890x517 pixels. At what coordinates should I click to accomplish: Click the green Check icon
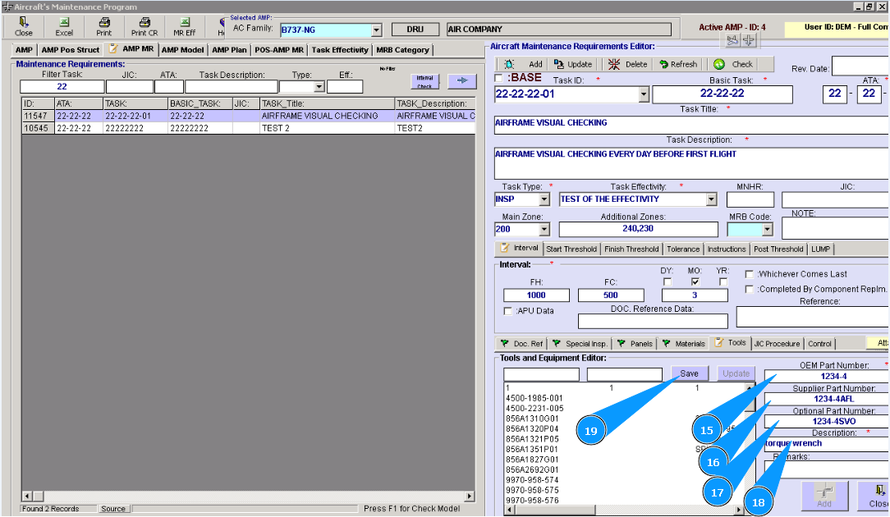[719, 64]
